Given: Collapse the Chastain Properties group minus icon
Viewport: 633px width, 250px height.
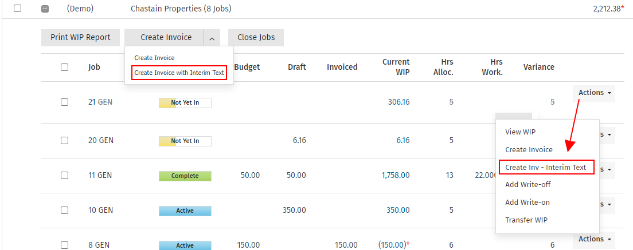Looking at the screenshot, I should [x=45, y=9].
